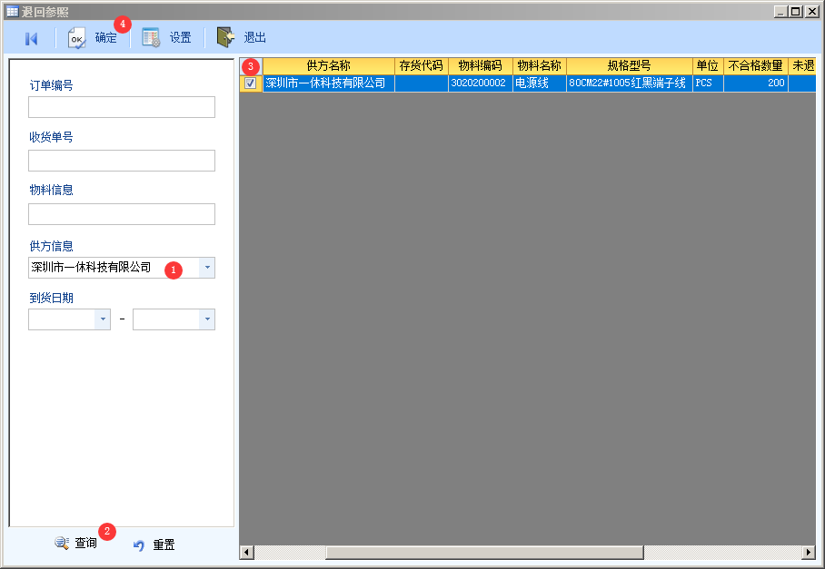Image resolution: width=825 pixels, height=569 pixels.
Task: Click into the 订单编号 input field
Action: tap(122, 107)
